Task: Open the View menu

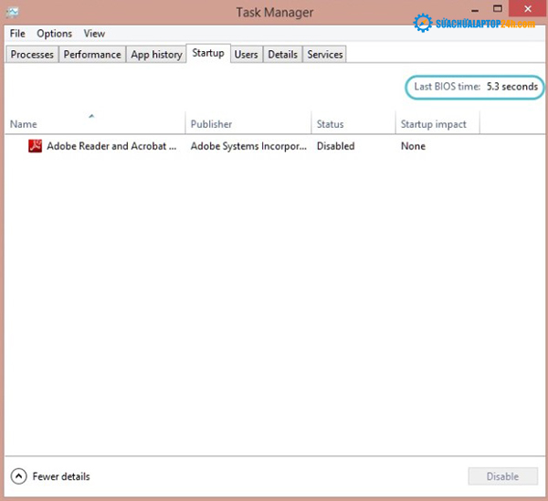Action: (x=94, y=34)
